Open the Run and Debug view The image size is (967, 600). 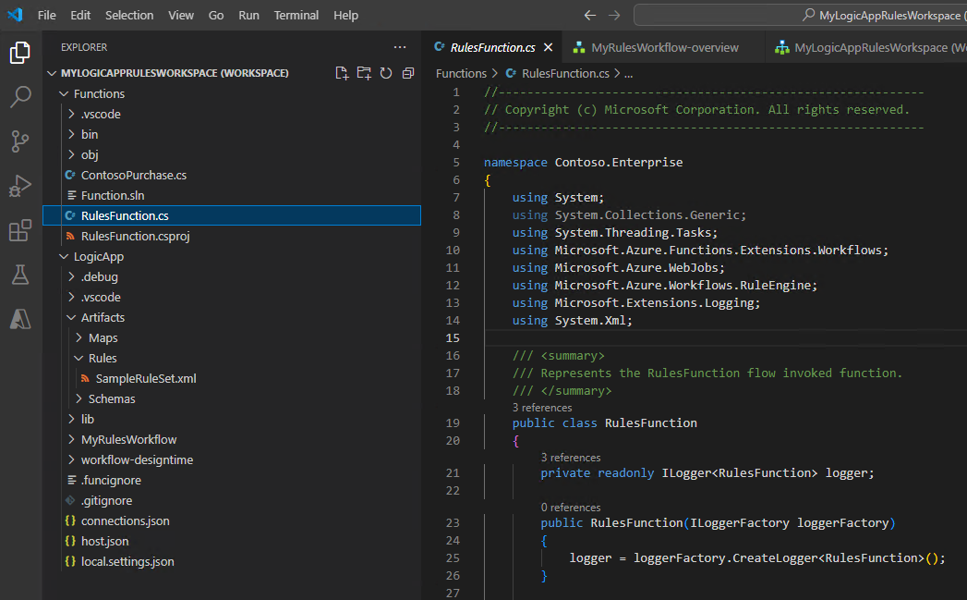pyautogui.click(x=20, y=186)
